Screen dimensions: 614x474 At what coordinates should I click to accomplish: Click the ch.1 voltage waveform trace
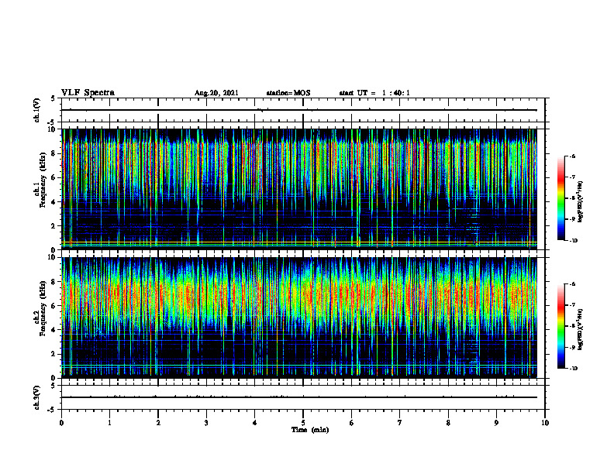(x=299, y=110)
